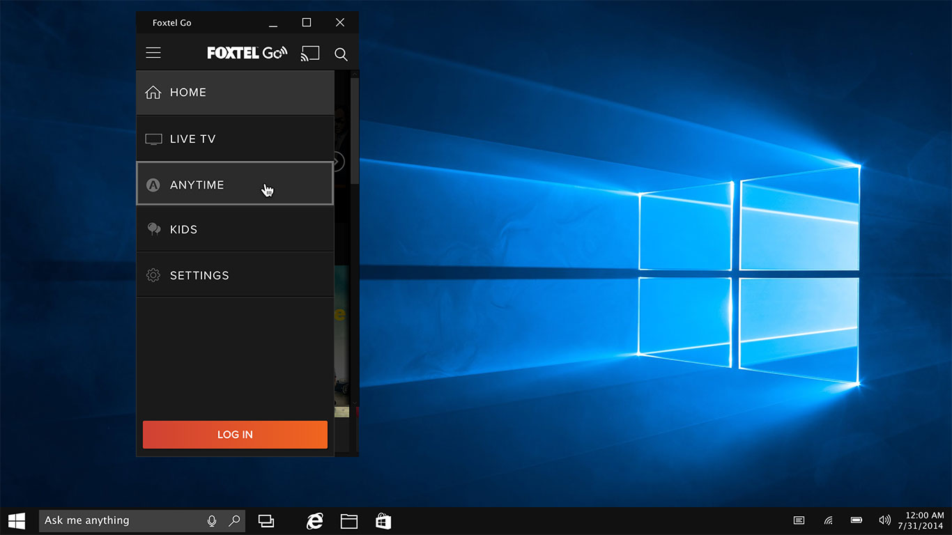The width and height of the screenshot is (952, 535).
Task: Select the Anytime circle A icon
Action: coord(153,185)
